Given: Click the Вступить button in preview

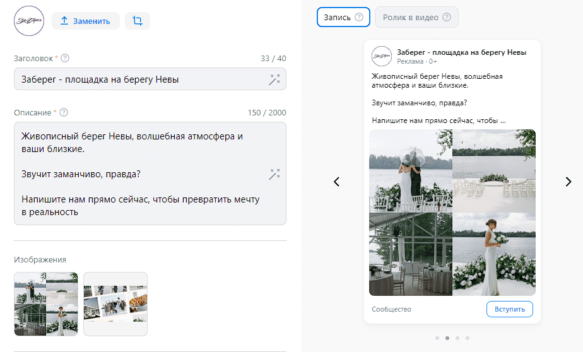Looking at the screenshot, I should (x=509, y=309).
